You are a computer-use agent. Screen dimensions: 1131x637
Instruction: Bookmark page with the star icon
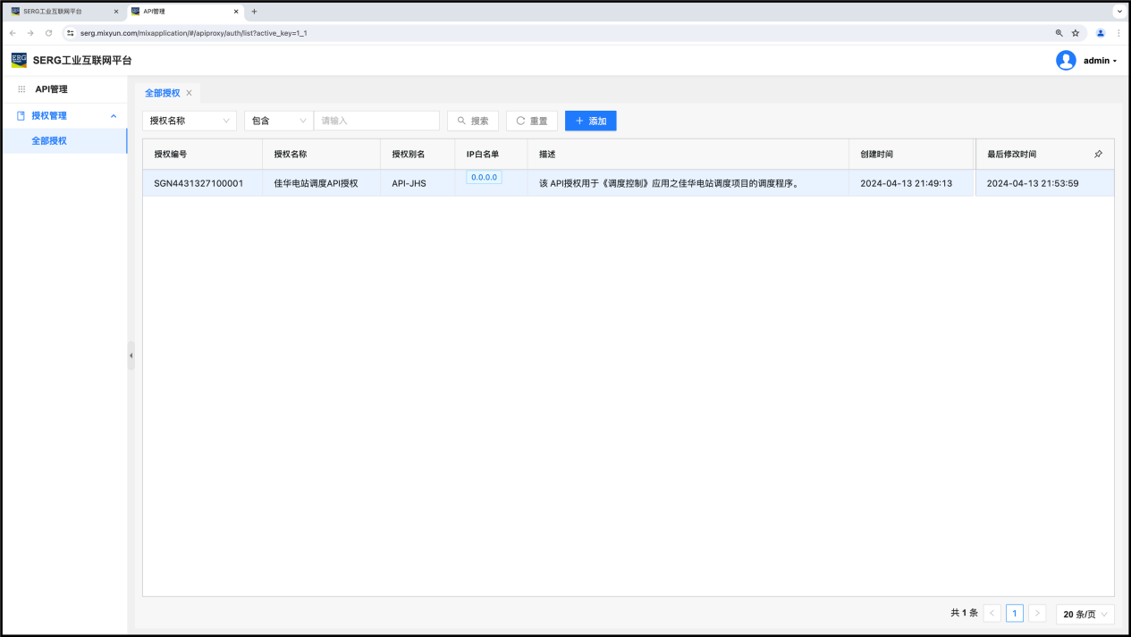click(1076, 33)
